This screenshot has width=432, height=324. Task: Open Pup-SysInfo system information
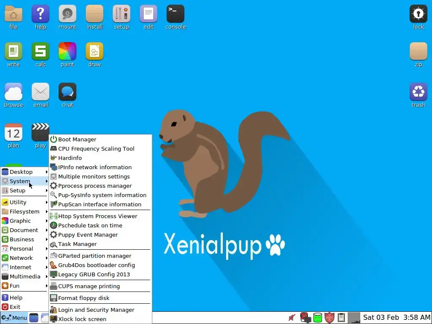click(100, 195)
